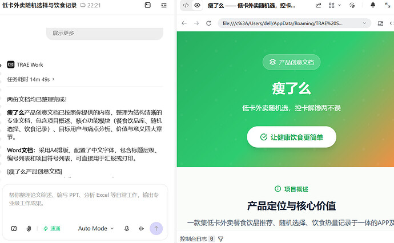Click the 展示更多 expand bar
Viewport: 394px width, 243px height.
point(104,33)
